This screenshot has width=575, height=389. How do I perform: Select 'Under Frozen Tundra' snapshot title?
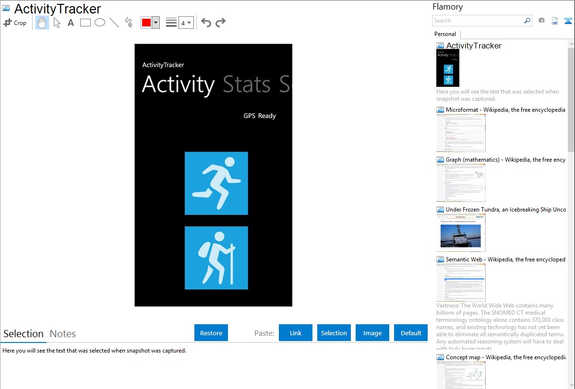(506, 210)
